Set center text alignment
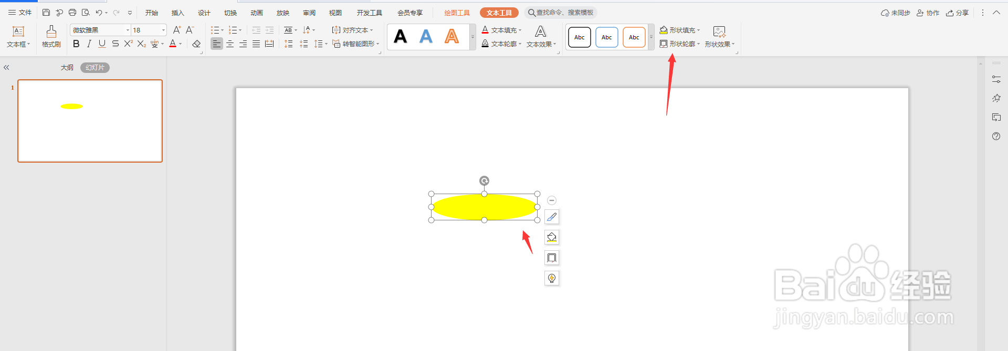Image resolution: width=1008 pixels, height=351 pixels. click(x=230, y=44)
